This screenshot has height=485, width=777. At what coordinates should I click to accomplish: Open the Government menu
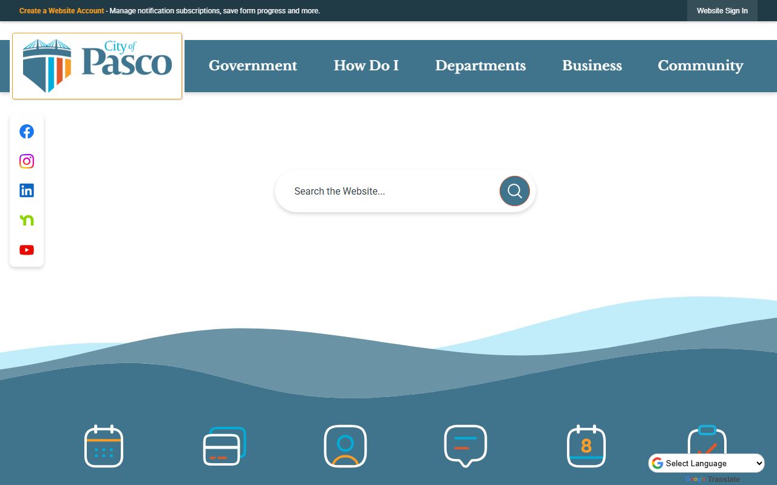click(253, 65)
